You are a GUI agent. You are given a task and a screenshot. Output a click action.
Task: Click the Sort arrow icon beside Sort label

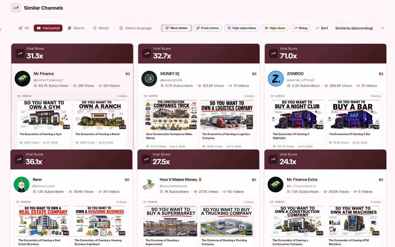(x=317, y=28)
